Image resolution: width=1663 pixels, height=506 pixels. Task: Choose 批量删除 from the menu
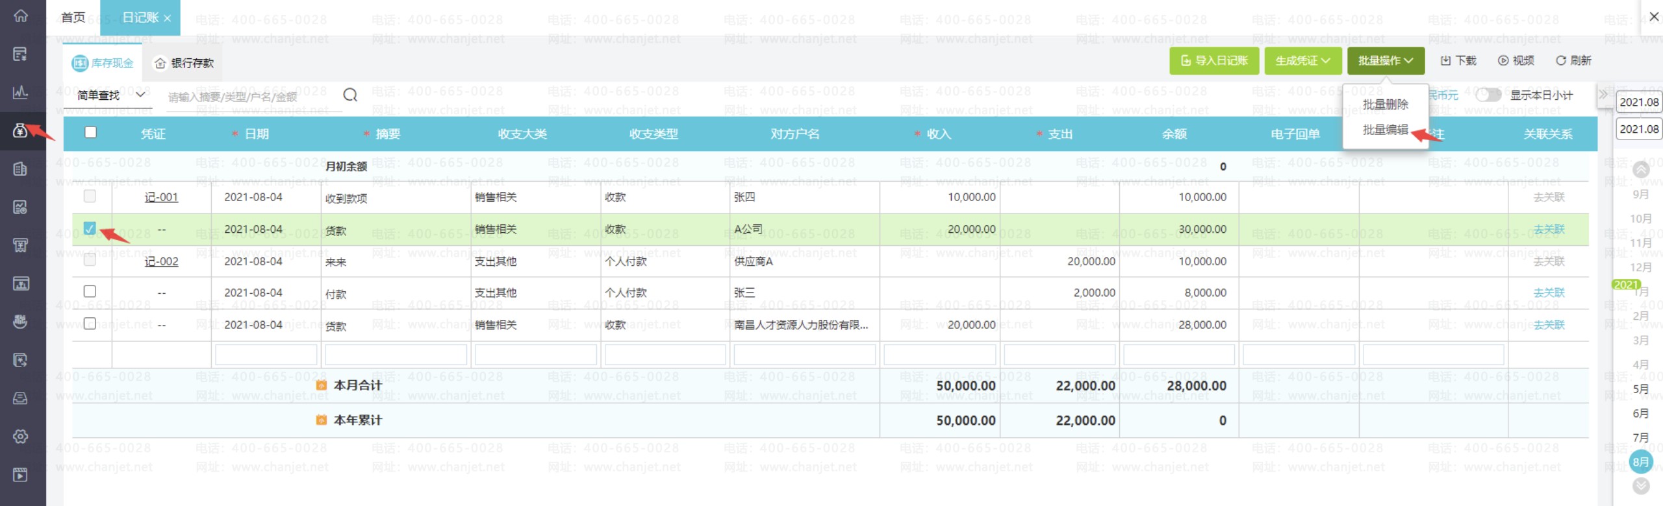[x=1385, y=104]
